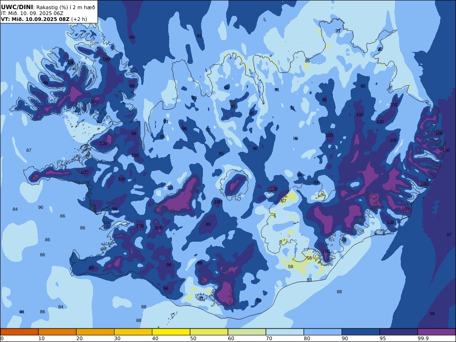This screenshot has height=342, width=456.
Task: Select the bright yellow 40–50 legend swatch
Action: click(171, 332)
